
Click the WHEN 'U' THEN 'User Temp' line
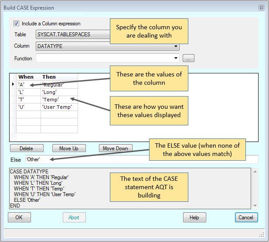[45, 194]
